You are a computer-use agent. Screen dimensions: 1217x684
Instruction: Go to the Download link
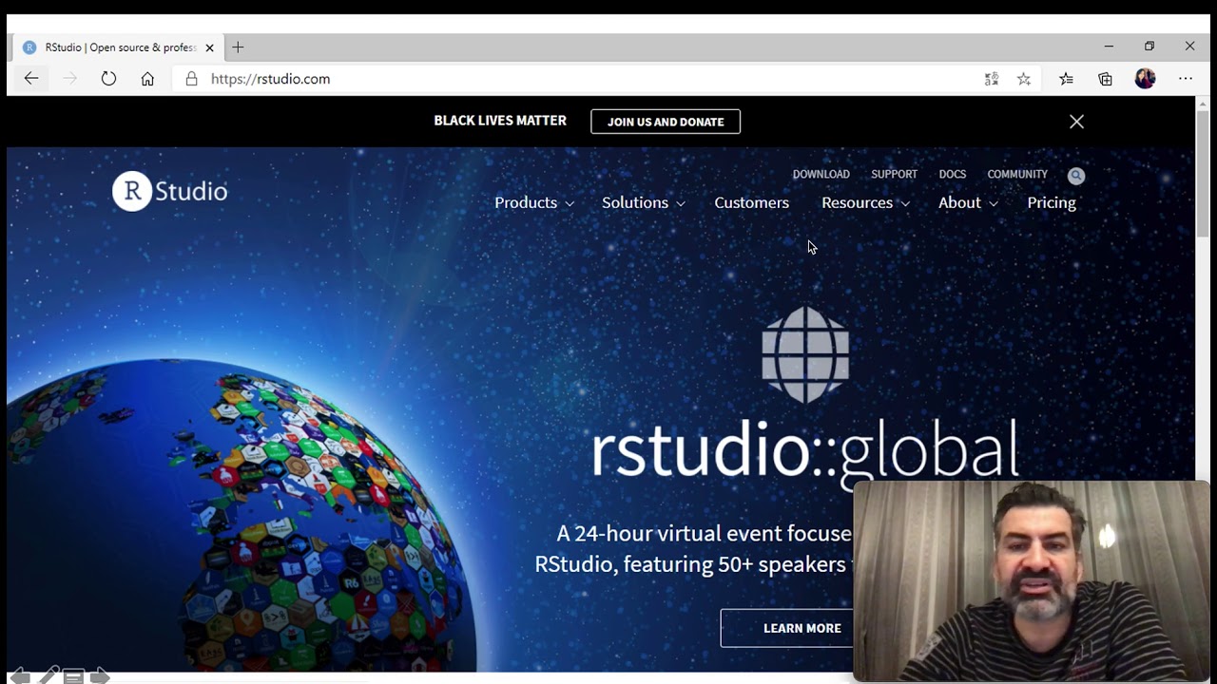tap(821, 174)
